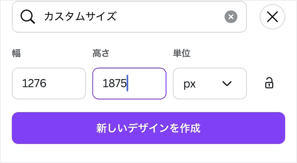Click the カスタムサイズ text in search bar
The height and width of the screenshot is (163, 297).
tap(80, 16)
